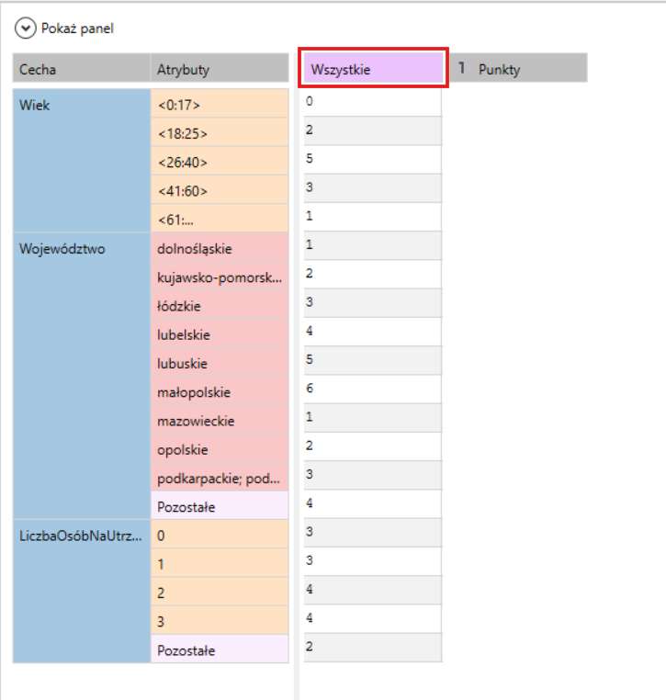Edit points field for małopolskie row
Viewport: 666px width, 700px height.
coord(373,389)
